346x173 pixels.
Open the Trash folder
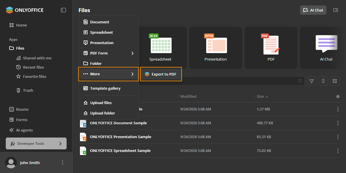pos(25,90)
